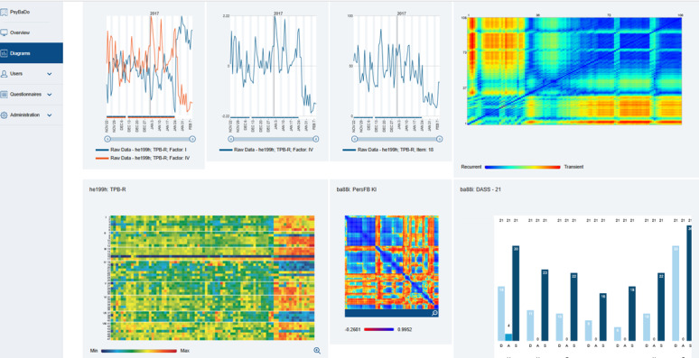Click the -0.2681 to 0.9952 color scale
699x358 pixels.
(379, 329)
